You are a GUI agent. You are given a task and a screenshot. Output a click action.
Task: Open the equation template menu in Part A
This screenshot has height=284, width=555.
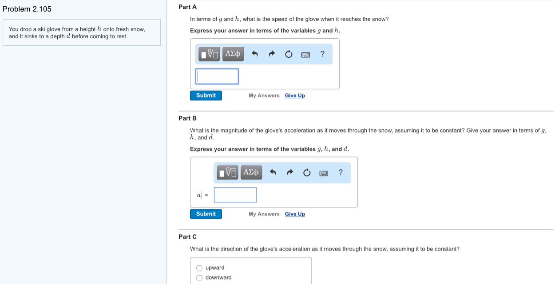point(209,53)
